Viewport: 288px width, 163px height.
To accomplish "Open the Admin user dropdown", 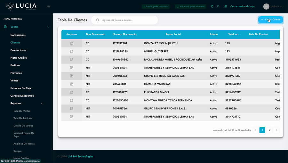I will point(277,6).
